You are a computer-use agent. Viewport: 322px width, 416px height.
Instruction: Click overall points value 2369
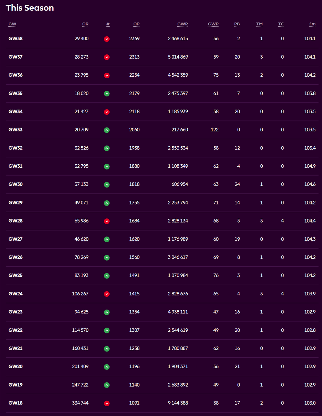(134, 38)
